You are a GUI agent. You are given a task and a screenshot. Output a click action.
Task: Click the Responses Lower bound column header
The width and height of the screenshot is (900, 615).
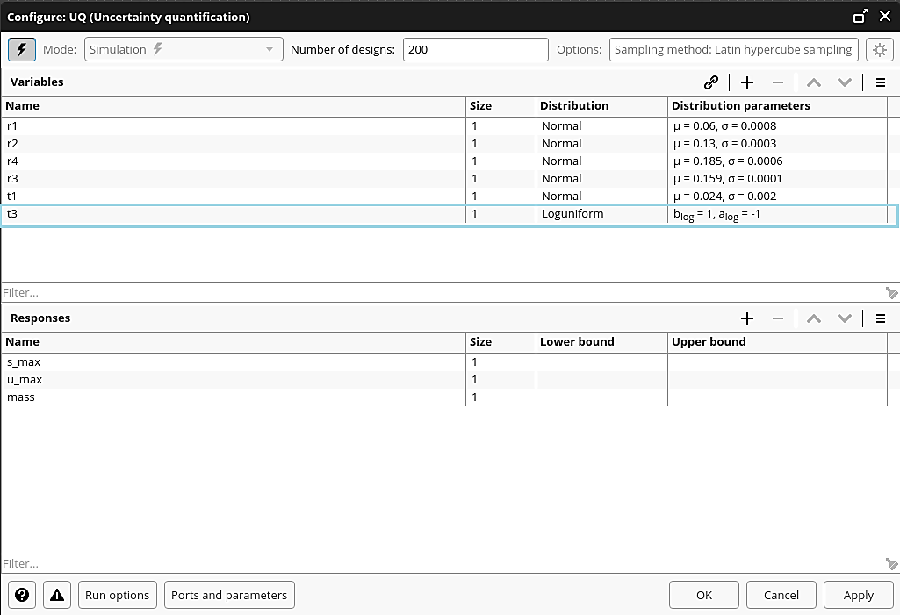(x=601, y=342)
